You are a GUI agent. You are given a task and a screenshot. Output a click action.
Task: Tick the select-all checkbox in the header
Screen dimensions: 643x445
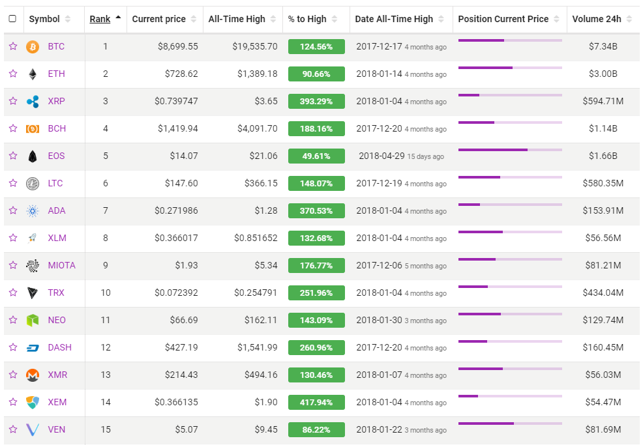(12, 19)
